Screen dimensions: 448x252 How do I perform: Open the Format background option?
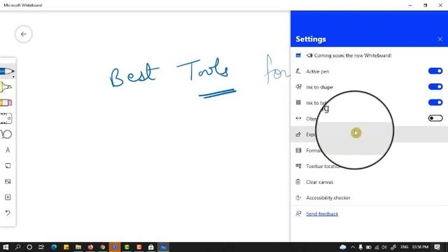click(x=369, y=150)
